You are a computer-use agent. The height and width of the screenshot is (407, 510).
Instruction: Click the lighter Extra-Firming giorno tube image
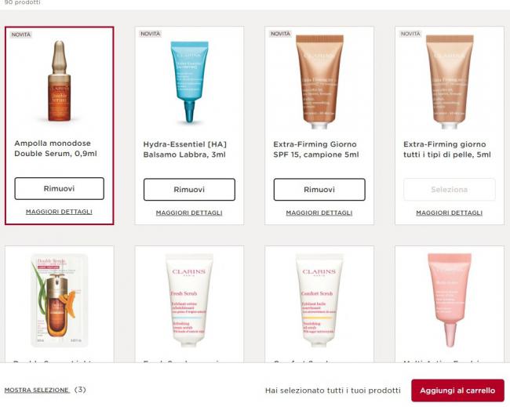(x=450, y=82)
